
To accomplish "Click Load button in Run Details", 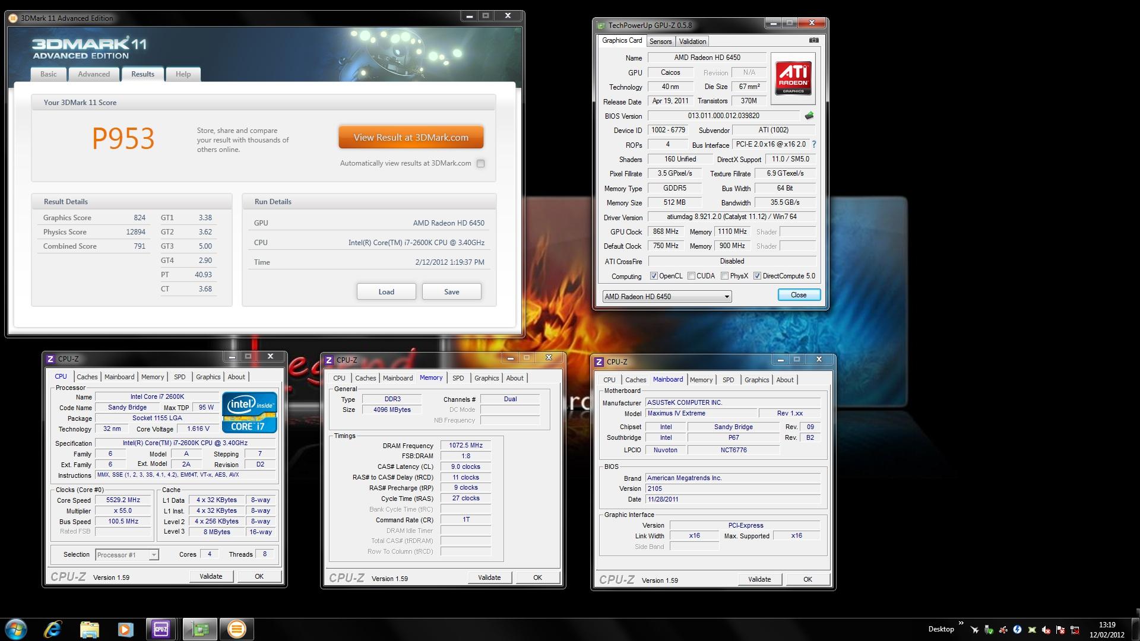I will coord(386,291).
